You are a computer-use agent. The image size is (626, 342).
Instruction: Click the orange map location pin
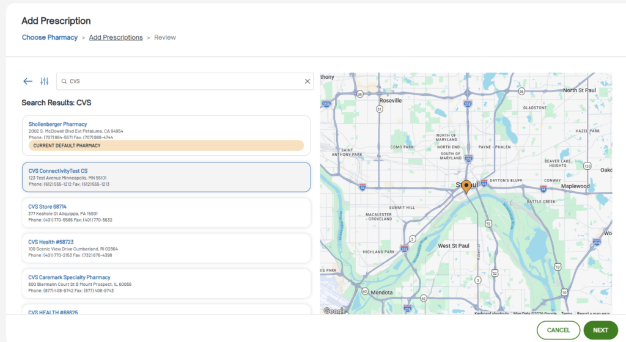coord(466,186)
